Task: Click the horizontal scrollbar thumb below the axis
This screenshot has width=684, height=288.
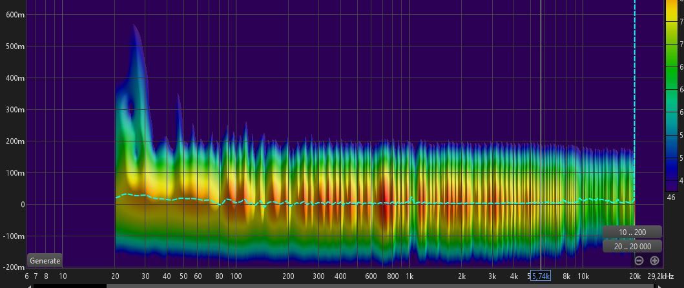Action: 380,286
